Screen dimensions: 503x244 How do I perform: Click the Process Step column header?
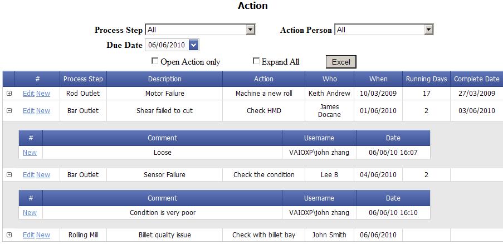[x=83, y=79]
